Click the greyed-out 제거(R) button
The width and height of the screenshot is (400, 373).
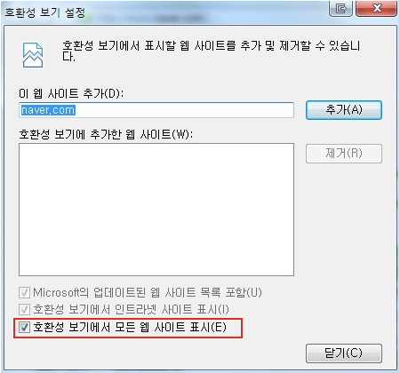pos(344,154)
